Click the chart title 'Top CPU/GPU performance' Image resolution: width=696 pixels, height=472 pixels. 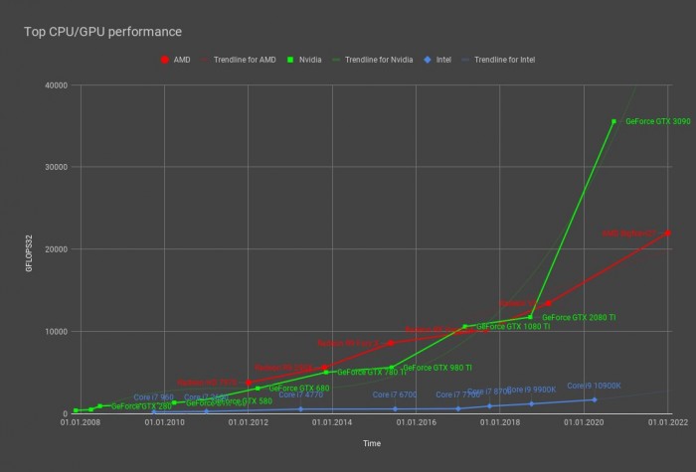point(102,32)
